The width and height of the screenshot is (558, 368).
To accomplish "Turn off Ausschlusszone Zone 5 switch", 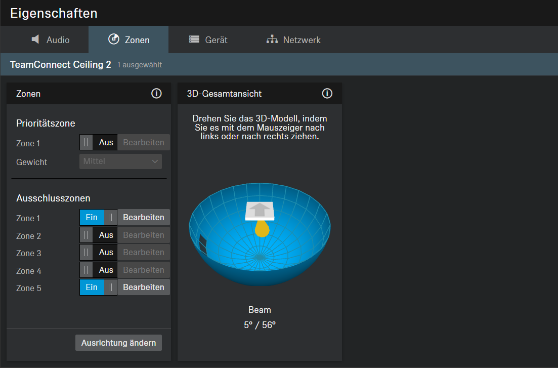I will 98,288.
